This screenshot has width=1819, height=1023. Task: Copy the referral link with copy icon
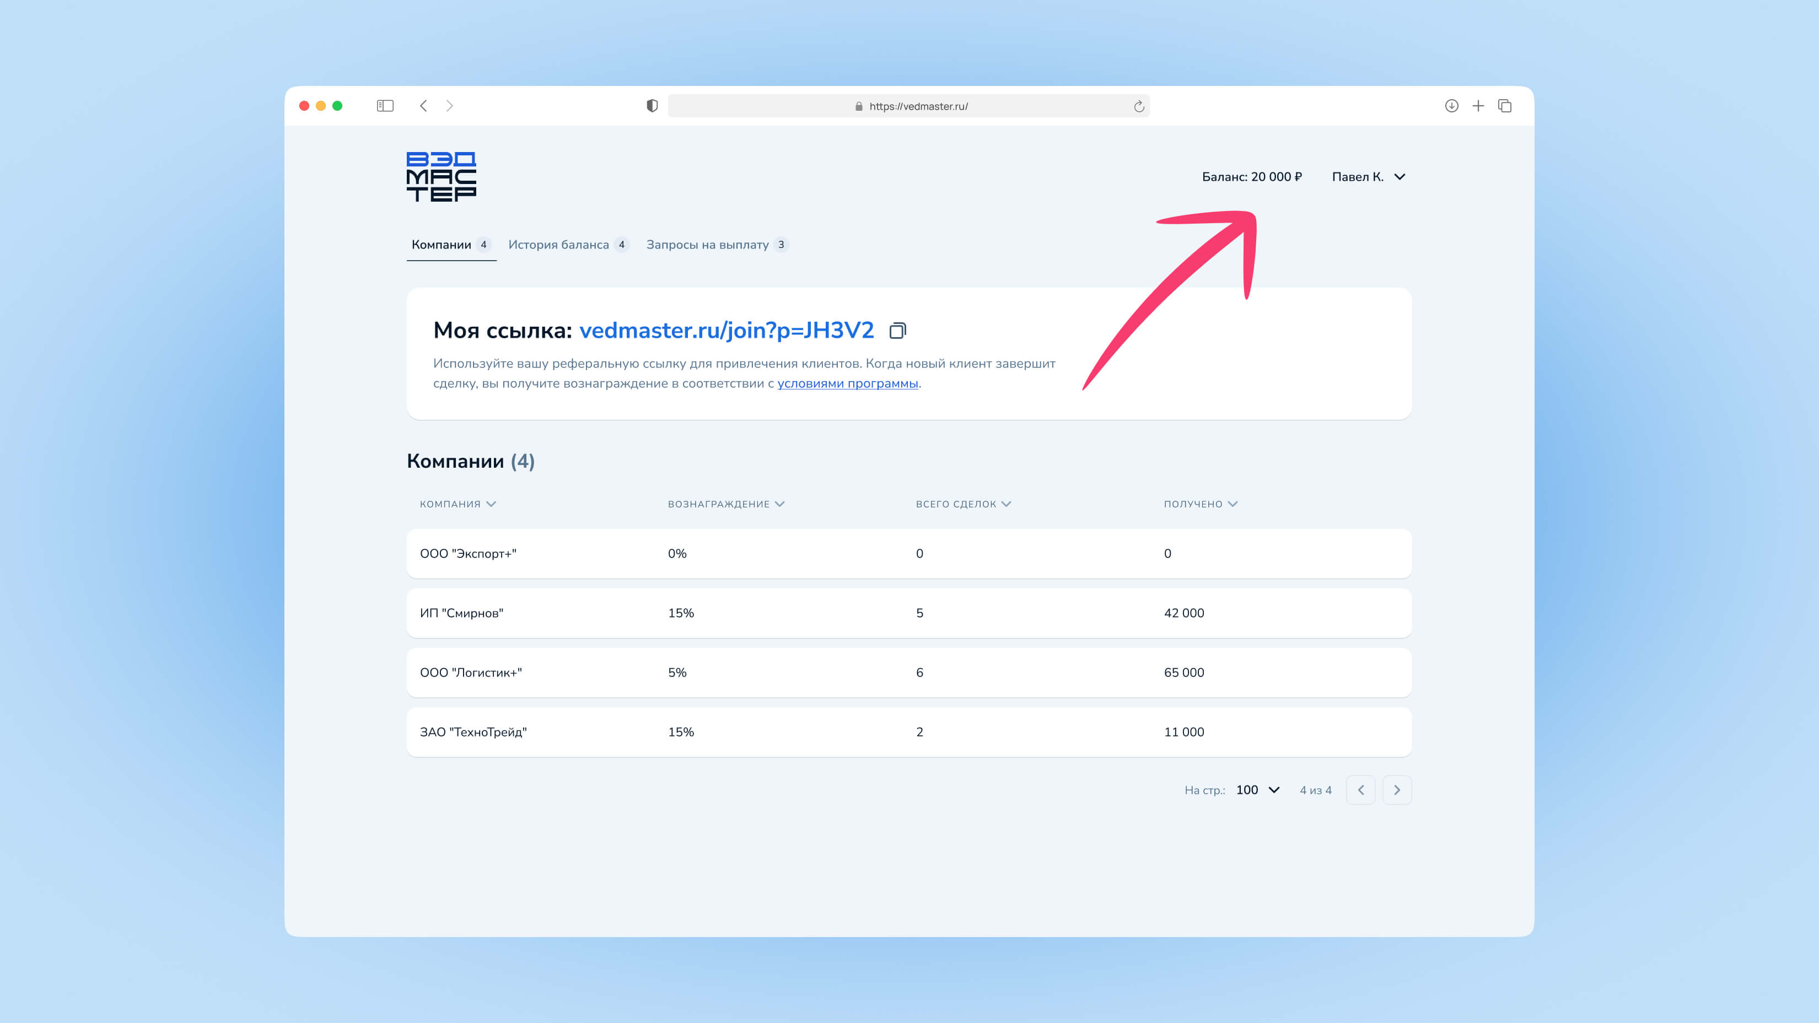point(897,330)
